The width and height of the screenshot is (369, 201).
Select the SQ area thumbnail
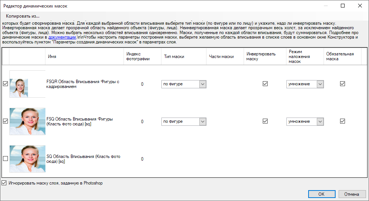(27, 159)
